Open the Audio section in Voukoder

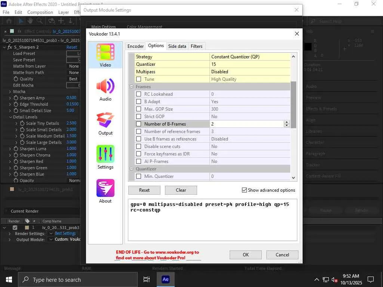click(x=105, y=90)
